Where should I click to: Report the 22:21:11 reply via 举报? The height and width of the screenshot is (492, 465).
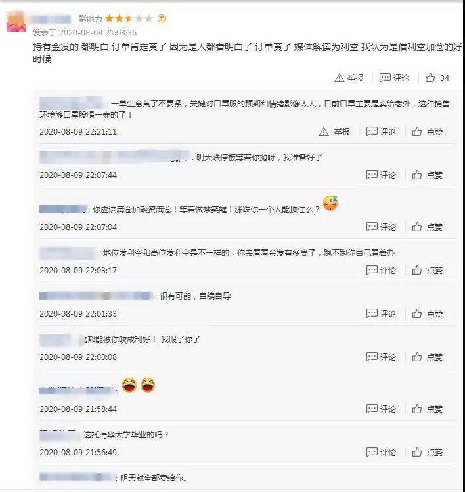pyautogui.click(x=334, y=131)
